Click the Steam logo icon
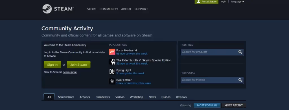 click(47, 9)
